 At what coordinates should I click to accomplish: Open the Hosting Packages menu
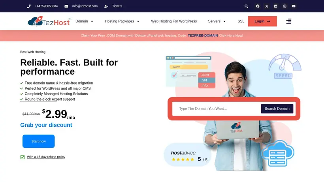(119, 21)
